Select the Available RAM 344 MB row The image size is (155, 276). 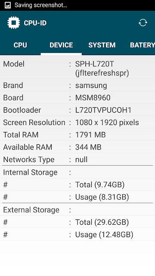(77, 147)
